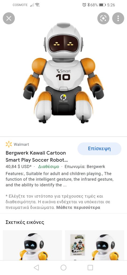
Task: Select the Walmart source name text
Action: coord(21,144)
